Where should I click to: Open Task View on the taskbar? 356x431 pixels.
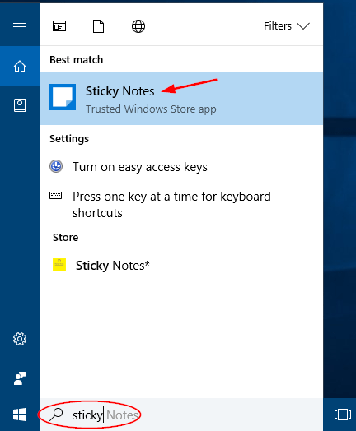click(343, 415)
